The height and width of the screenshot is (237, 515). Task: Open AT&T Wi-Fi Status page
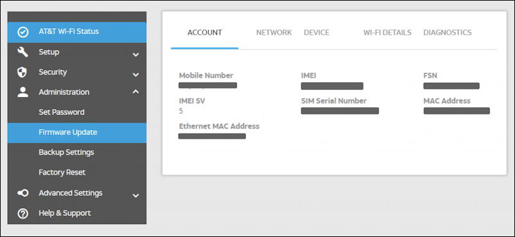[77, 32]
